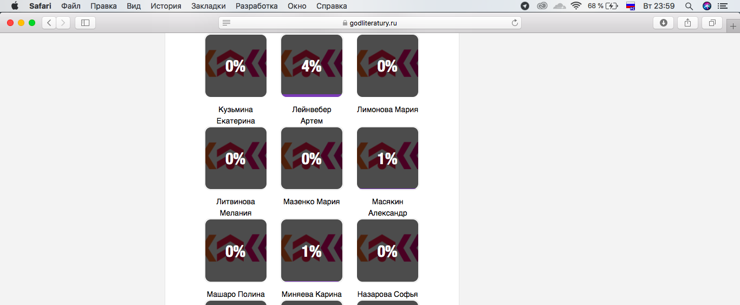Click the godliteratury.ru address field

coord(370,23)
